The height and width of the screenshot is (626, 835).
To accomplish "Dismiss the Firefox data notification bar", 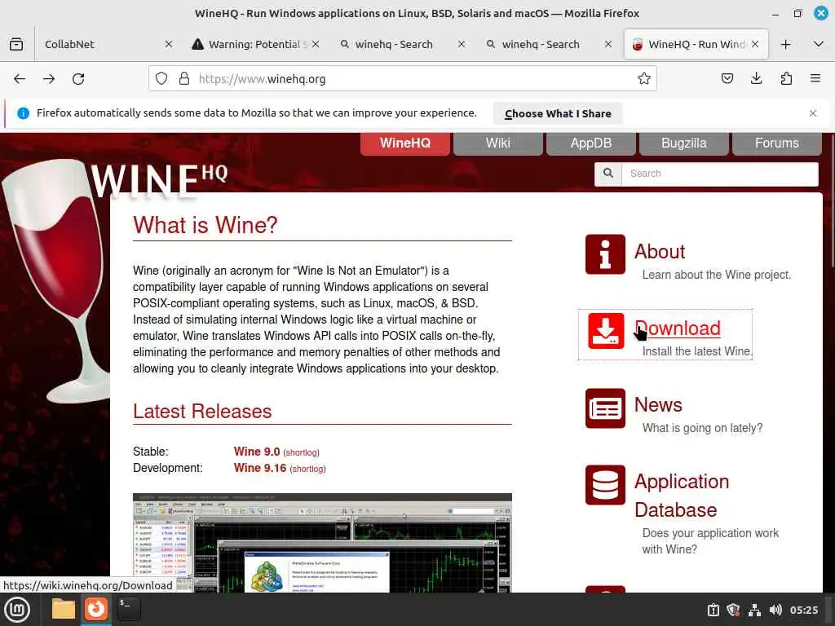I will (813, 113).
